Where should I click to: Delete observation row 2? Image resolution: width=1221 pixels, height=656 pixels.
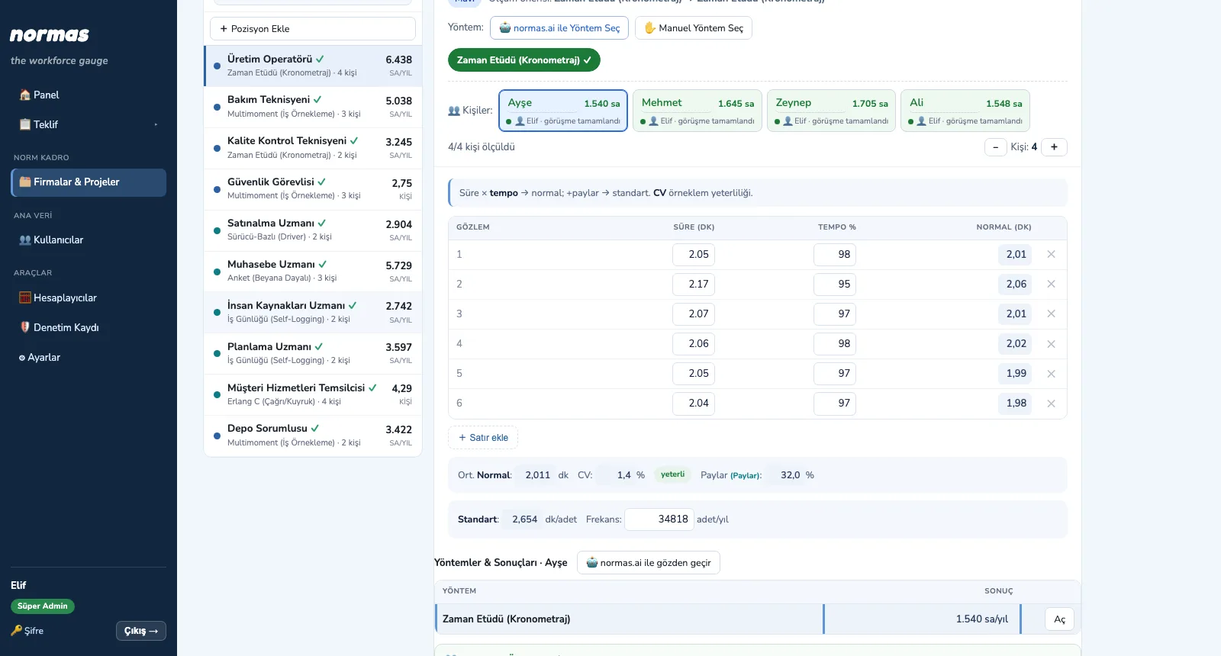click(1051, 285)
